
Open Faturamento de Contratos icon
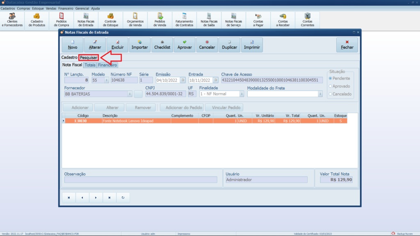tap(184, 20)
